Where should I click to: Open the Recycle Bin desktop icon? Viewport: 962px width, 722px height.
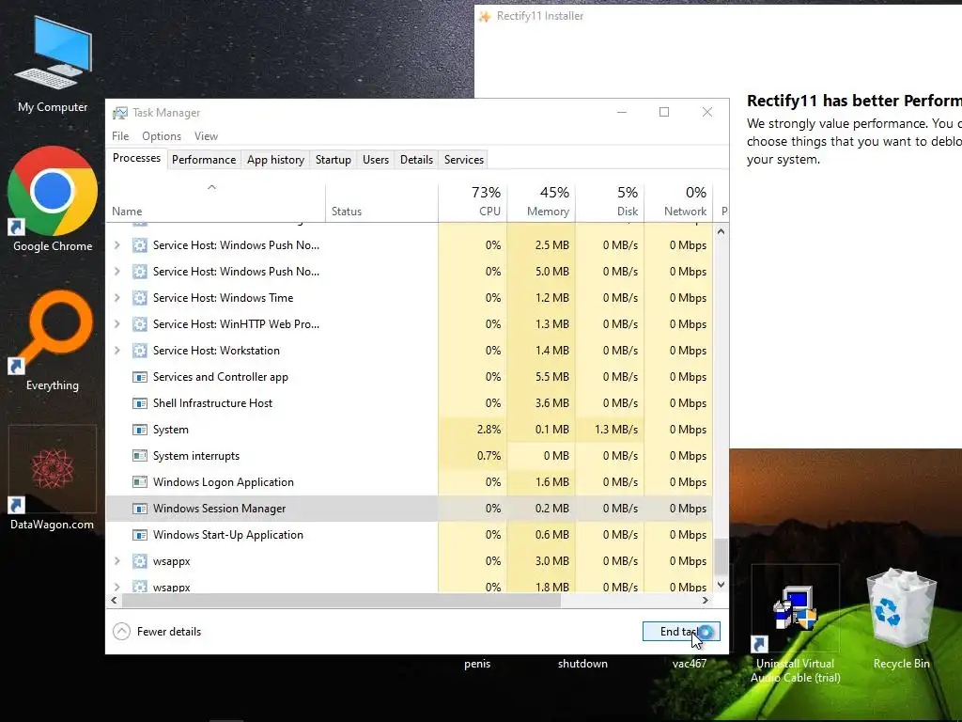[x=901, y=619]
